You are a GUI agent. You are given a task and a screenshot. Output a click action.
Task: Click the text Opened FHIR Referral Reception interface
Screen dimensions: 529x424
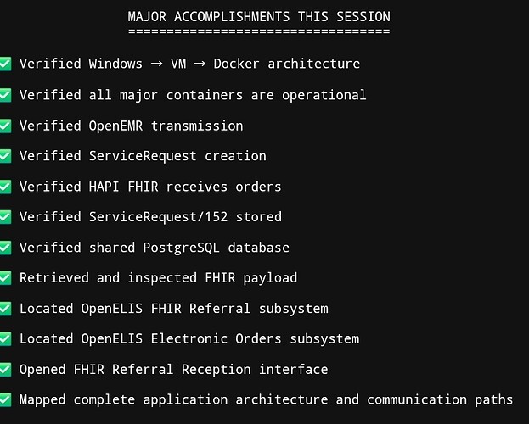click(174, 370)
